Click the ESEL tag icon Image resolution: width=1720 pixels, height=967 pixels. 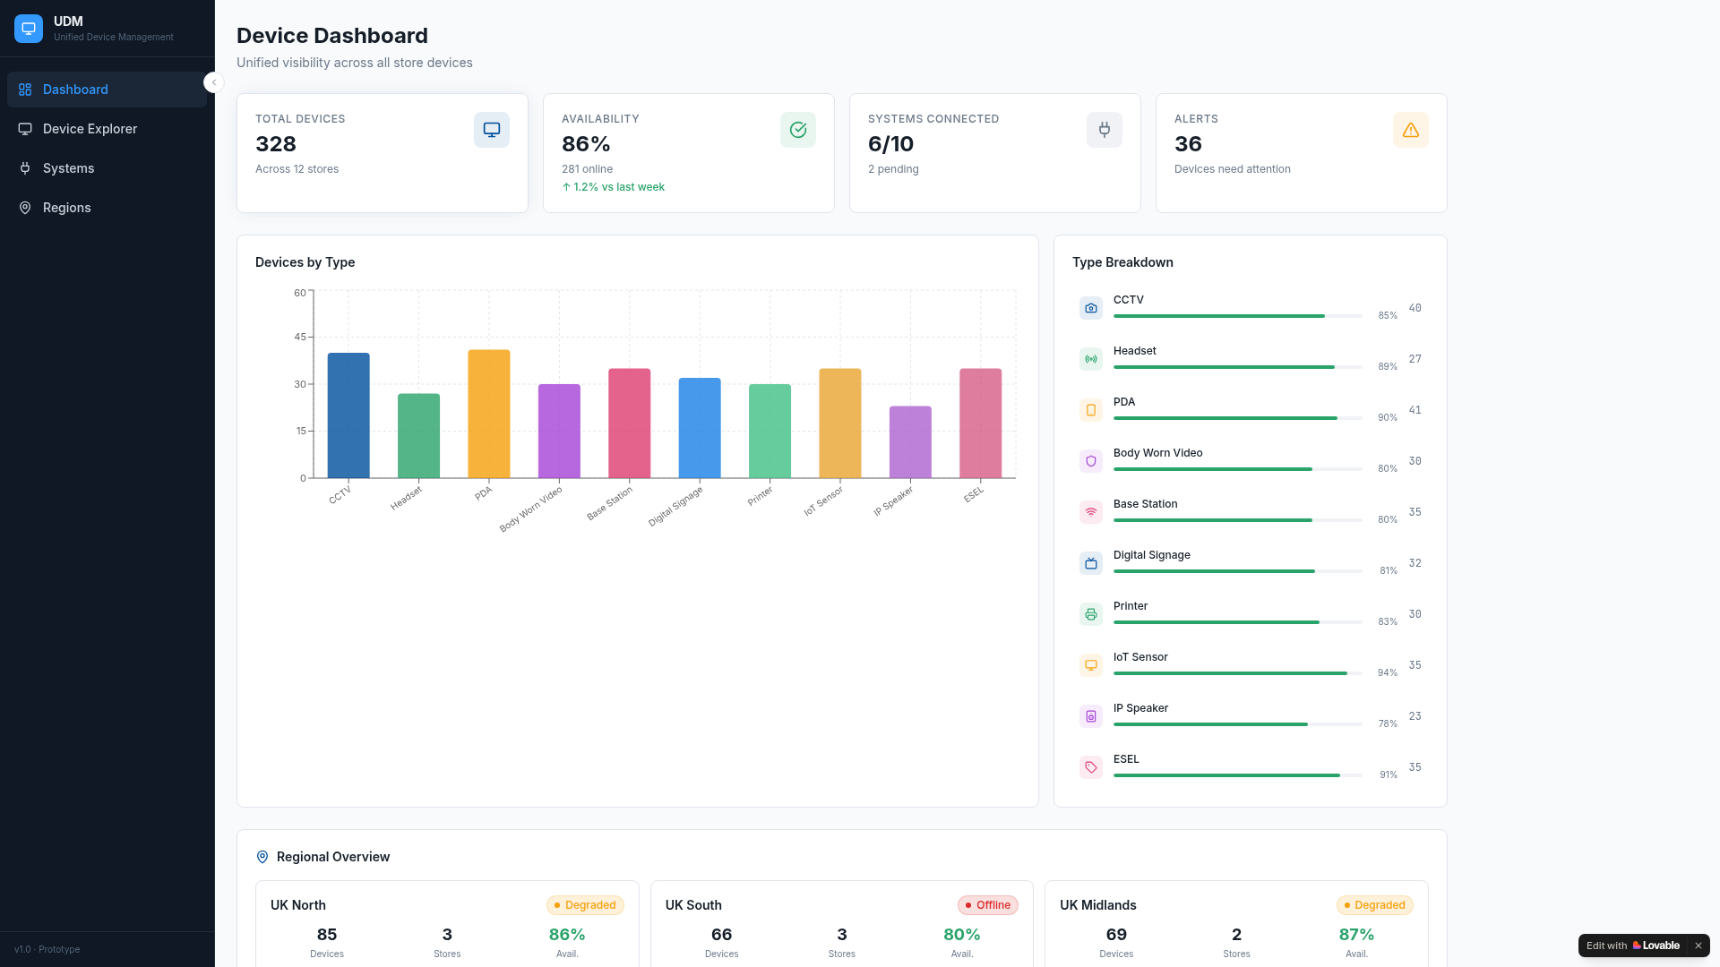(x=1091, y=767)
